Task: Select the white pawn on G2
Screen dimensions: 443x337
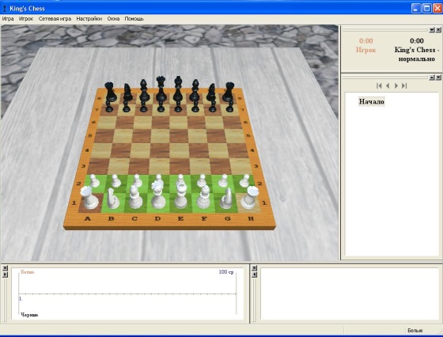Action: [x=223, y=181]
